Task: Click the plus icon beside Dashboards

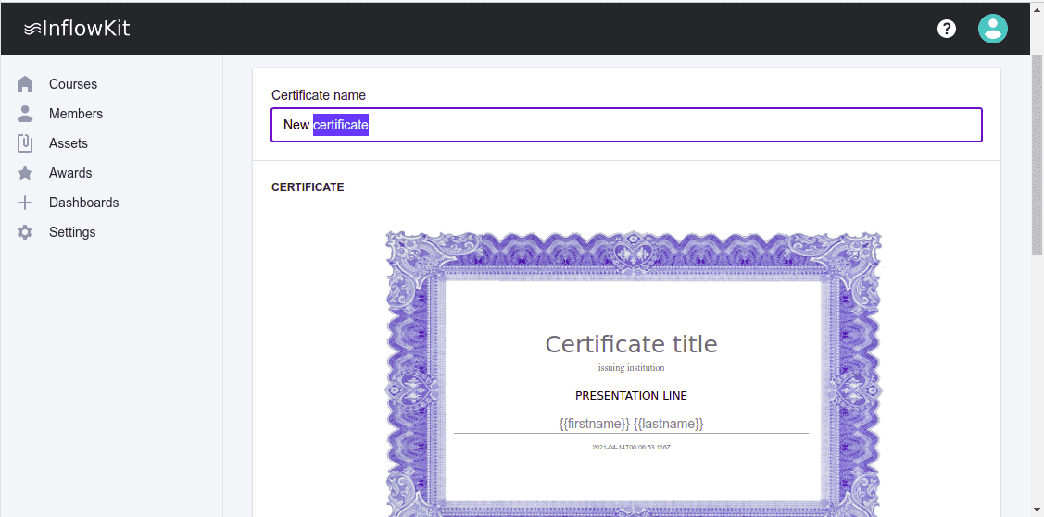Action: tap(26, 203)
